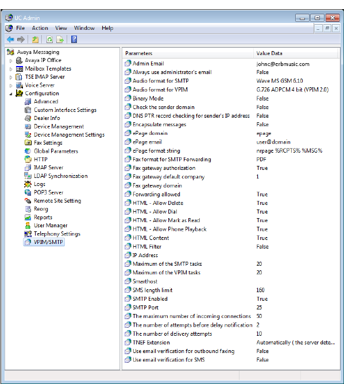Select the SMS length limit row
The width and height of the screenshot is (344, 384).
point(231,290)
